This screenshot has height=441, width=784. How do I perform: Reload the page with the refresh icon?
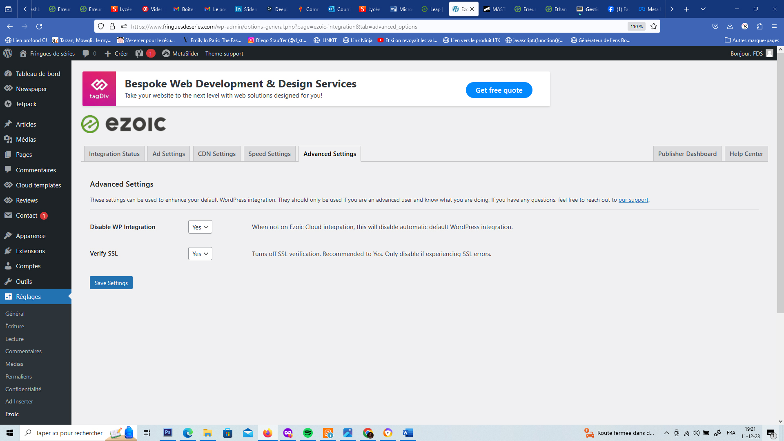pyautogui.click(x=39, y=27)
